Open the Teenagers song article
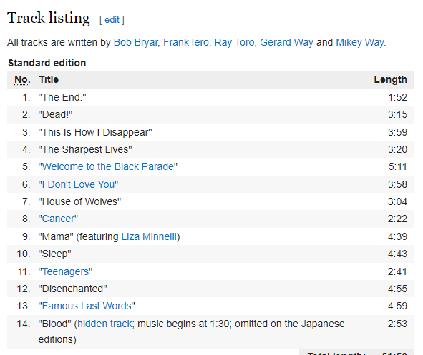This screenshot has height=355, width=423. (66, 271)
